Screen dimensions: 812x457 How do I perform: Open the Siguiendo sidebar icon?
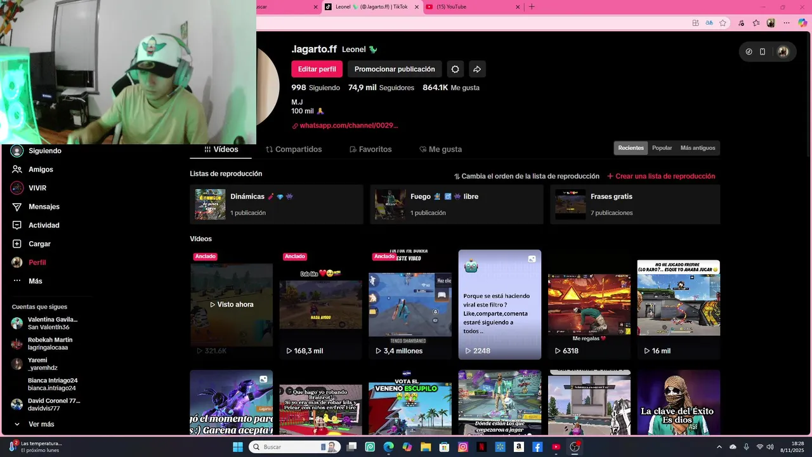click(17, 151)
